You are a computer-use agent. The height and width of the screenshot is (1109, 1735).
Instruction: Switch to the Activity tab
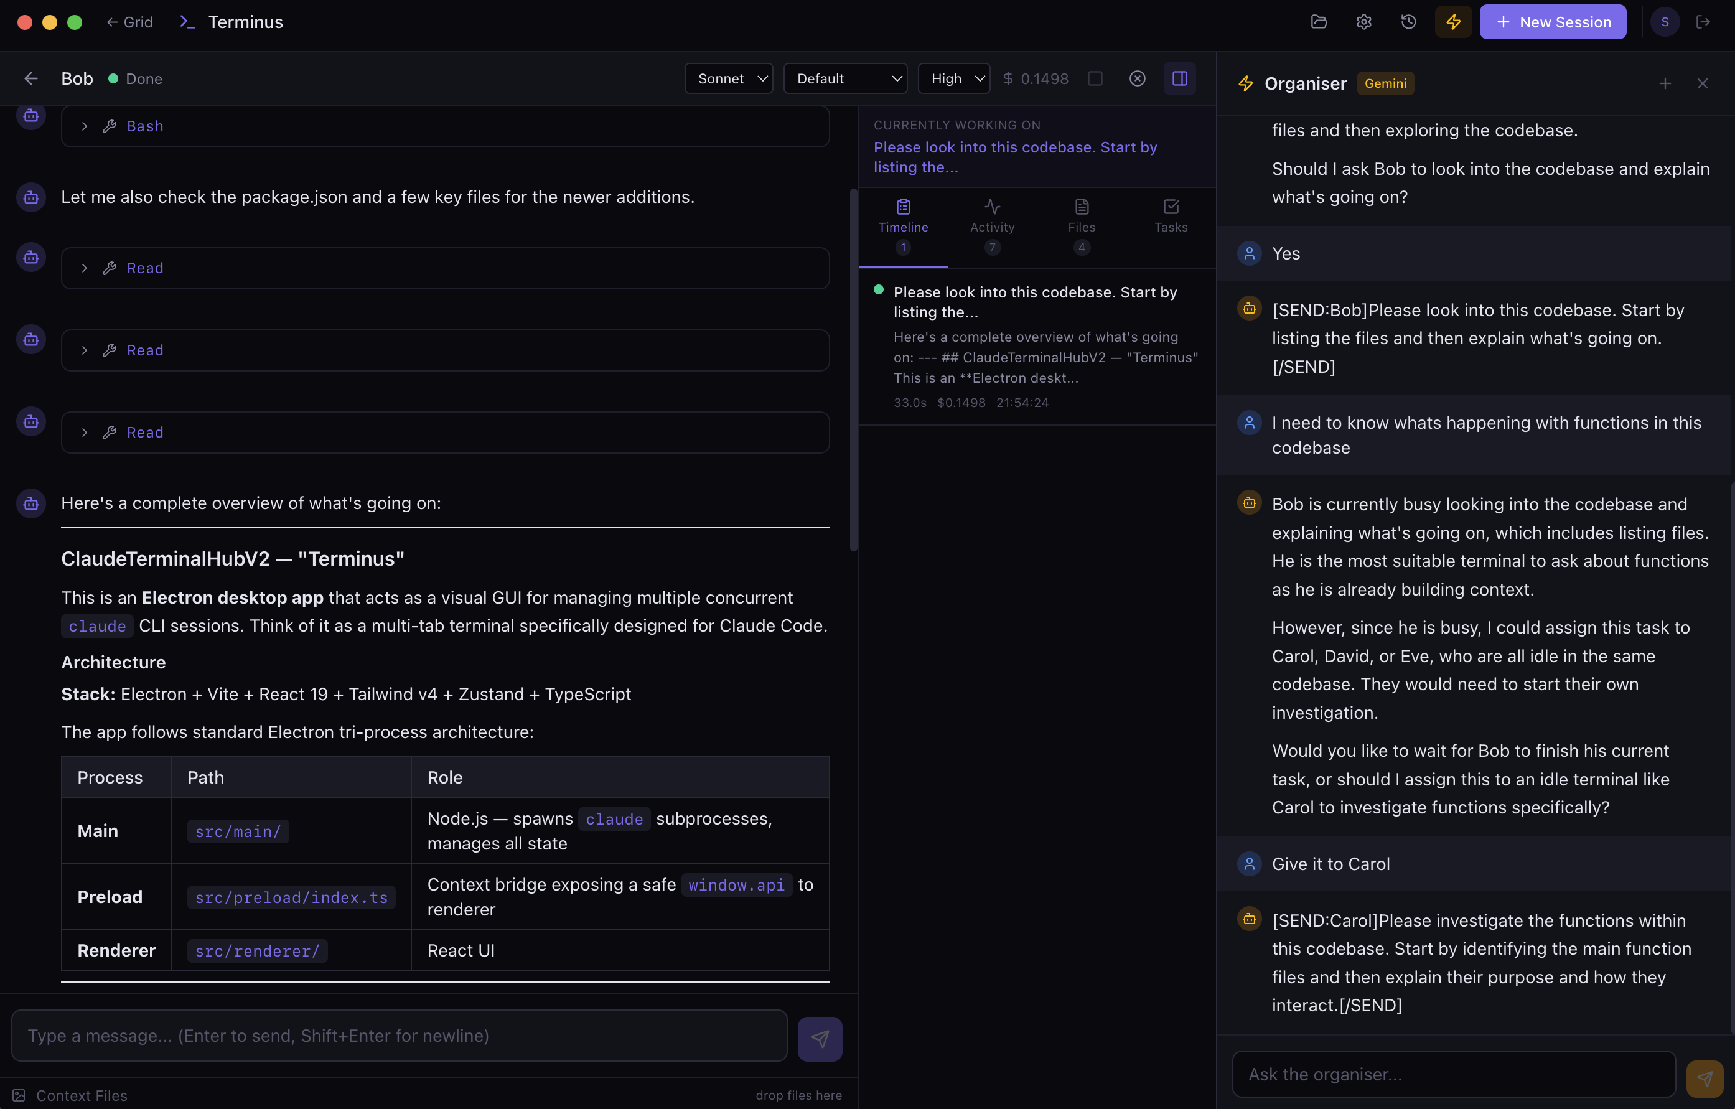[x=991, y=223]
